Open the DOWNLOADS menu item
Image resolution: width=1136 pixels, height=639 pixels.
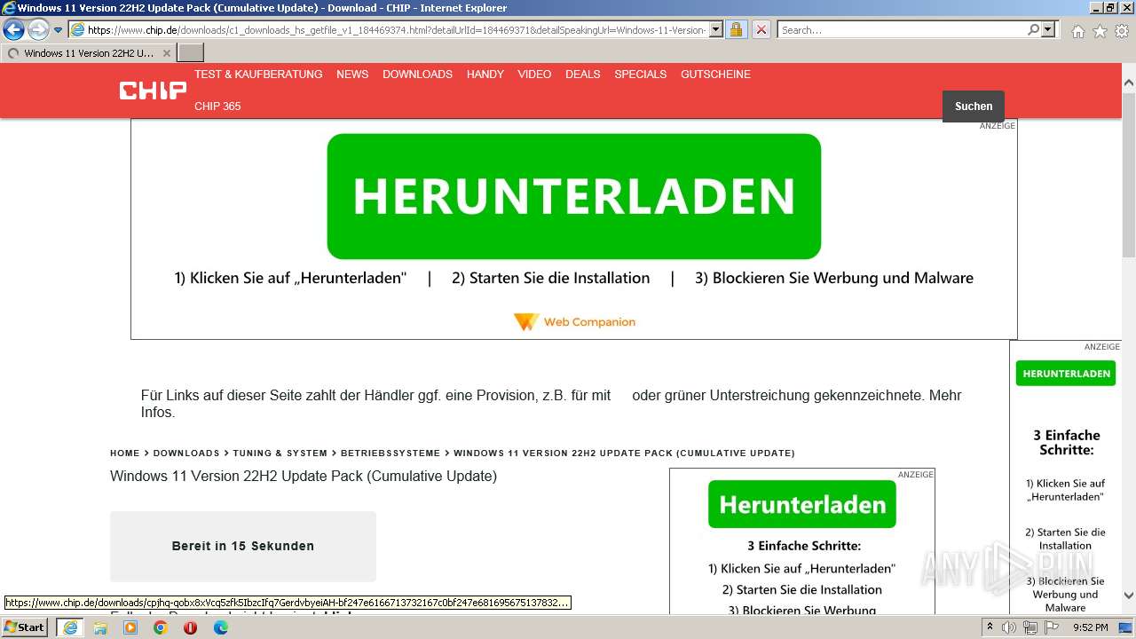[417, 75]
